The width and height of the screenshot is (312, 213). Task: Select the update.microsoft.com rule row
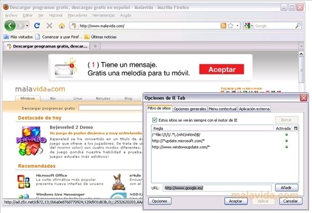tap(225, 141)
